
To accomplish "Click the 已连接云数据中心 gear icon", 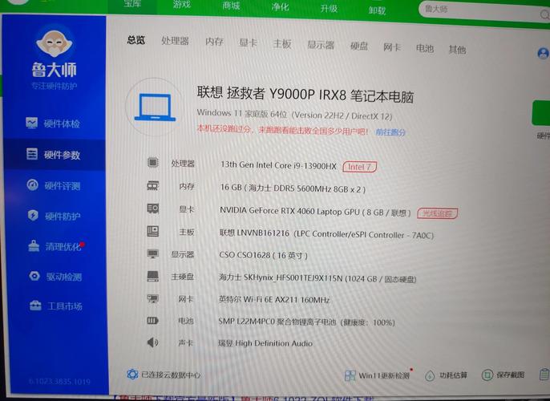I will point(132,374).
